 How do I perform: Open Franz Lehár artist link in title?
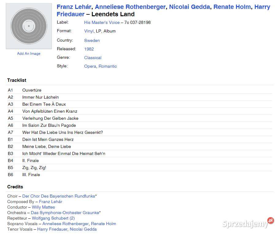tap(74, 7)
